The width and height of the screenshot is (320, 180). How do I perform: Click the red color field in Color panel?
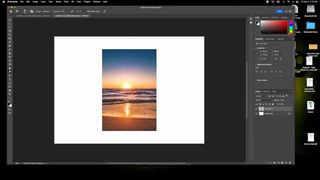pyautogui.click(x=274, y=27)
